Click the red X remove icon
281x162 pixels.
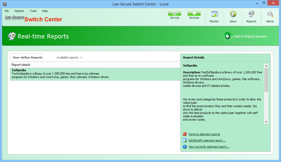(185, 134)
